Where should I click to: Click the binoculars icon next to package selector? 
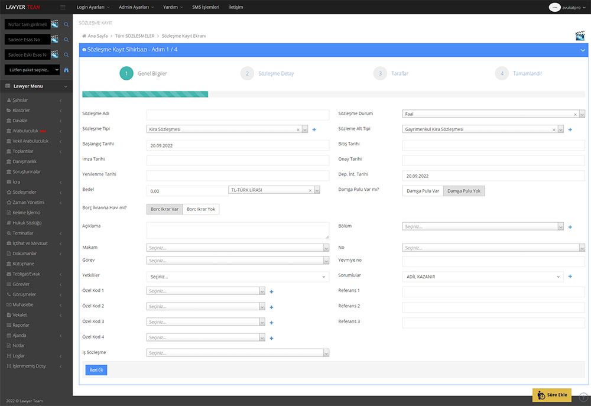(x=66, y=70)
